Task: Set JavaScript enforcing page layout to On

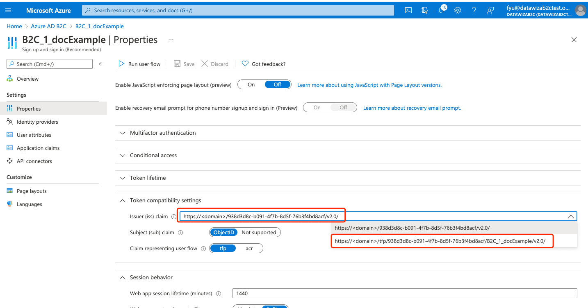Action: pyautogui.click(x=251, y=85)
